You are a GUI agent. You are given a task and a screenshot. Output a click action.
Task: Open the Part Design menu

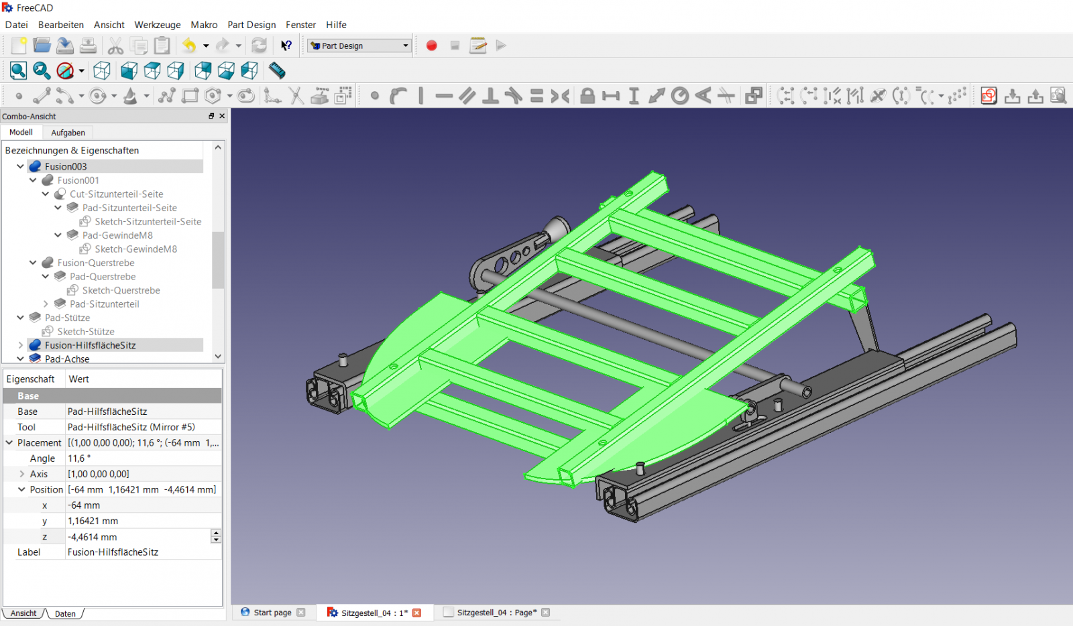[251, 25]
